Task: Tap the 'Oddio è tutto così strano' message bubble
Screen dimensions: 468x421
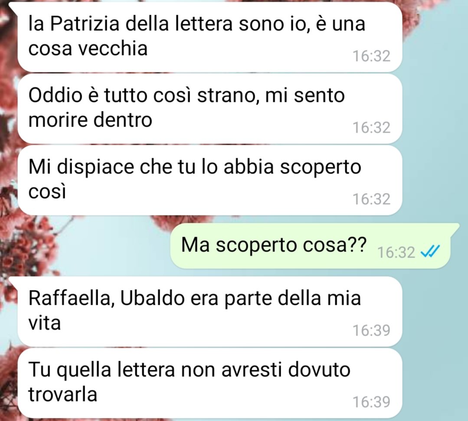Action: pyautogui.click(x=210, y=108)
